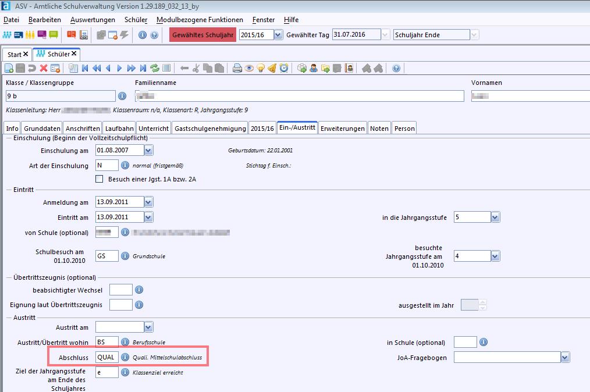Switch to the Person tab

pyautogui.click(x=404, y=129)
